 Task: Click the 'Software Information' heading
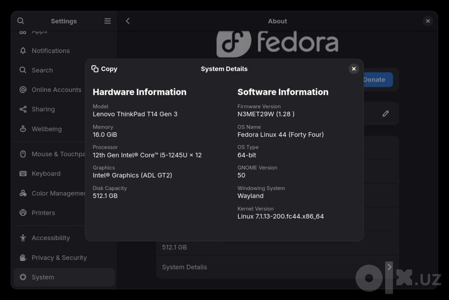tap(283, 92)
